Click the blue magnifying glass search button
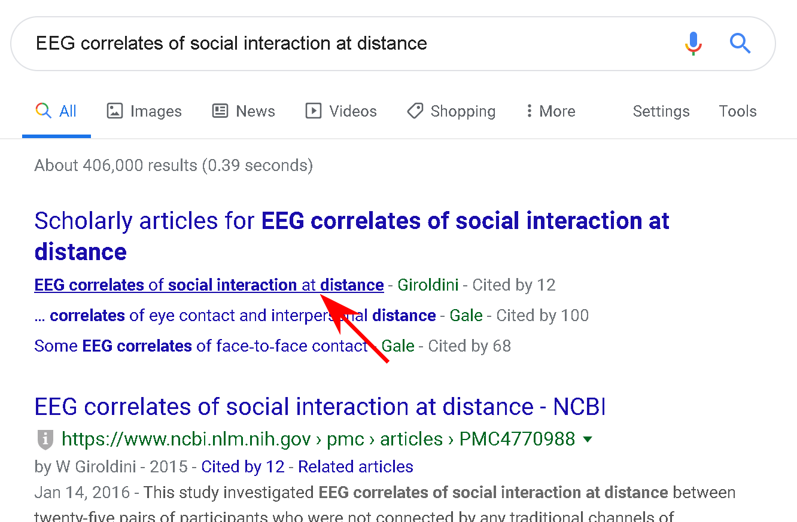This screenshot has width=797, height=522. click(x=740, y=44)
